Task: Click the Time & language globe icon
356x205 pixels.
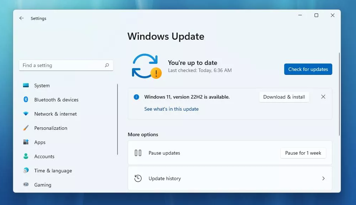Action: point(26,171)
